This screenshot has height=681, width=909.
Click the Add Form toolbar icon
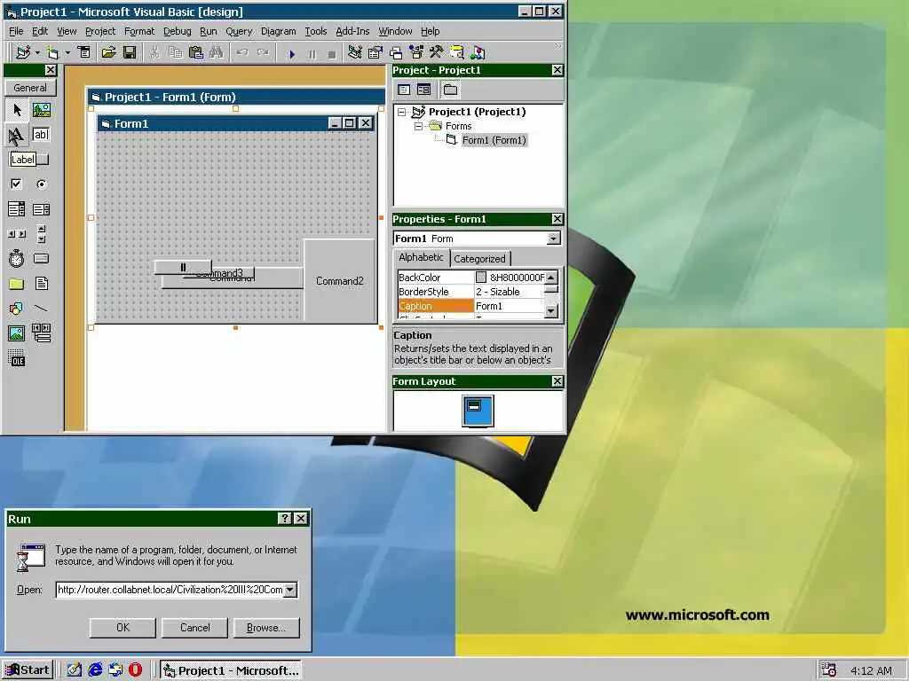pyautogui.click(x=53, y=52)
